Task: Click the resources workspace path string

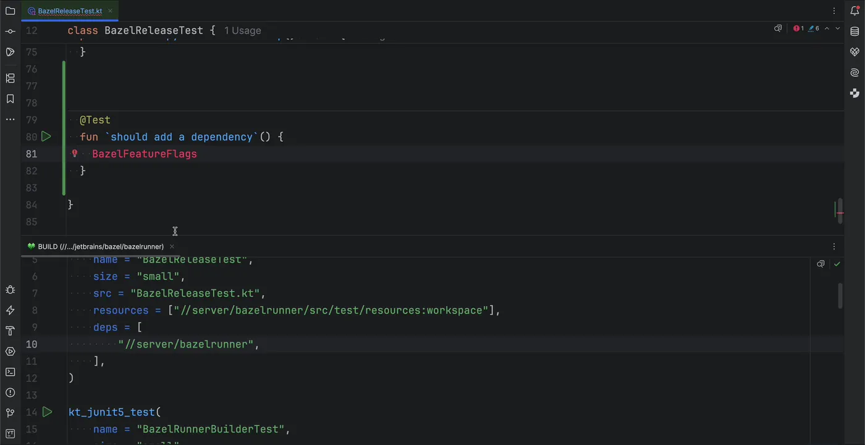Action: (x=331, y=310)
